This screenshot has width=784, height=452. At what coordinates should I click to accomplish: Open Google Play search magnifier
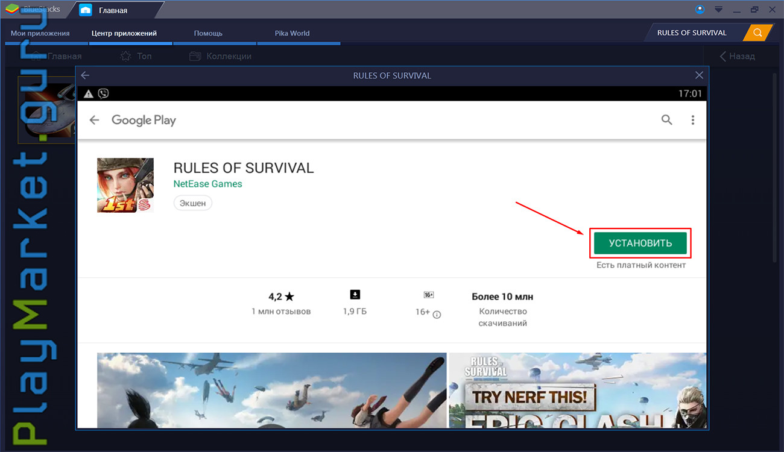[666, 120]
